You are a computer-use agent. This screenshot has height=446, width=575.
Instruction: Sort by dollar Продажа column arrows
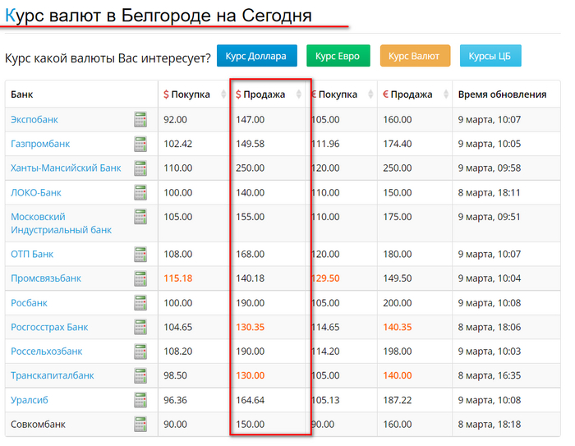click(298, 94)
